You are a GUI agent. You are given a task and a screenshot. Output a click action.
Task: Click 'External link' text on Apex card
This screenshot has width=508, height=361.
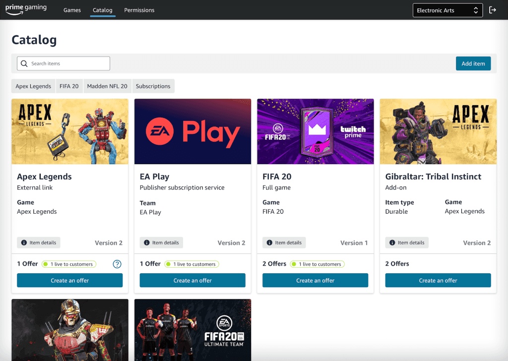(x=35, y=187)
